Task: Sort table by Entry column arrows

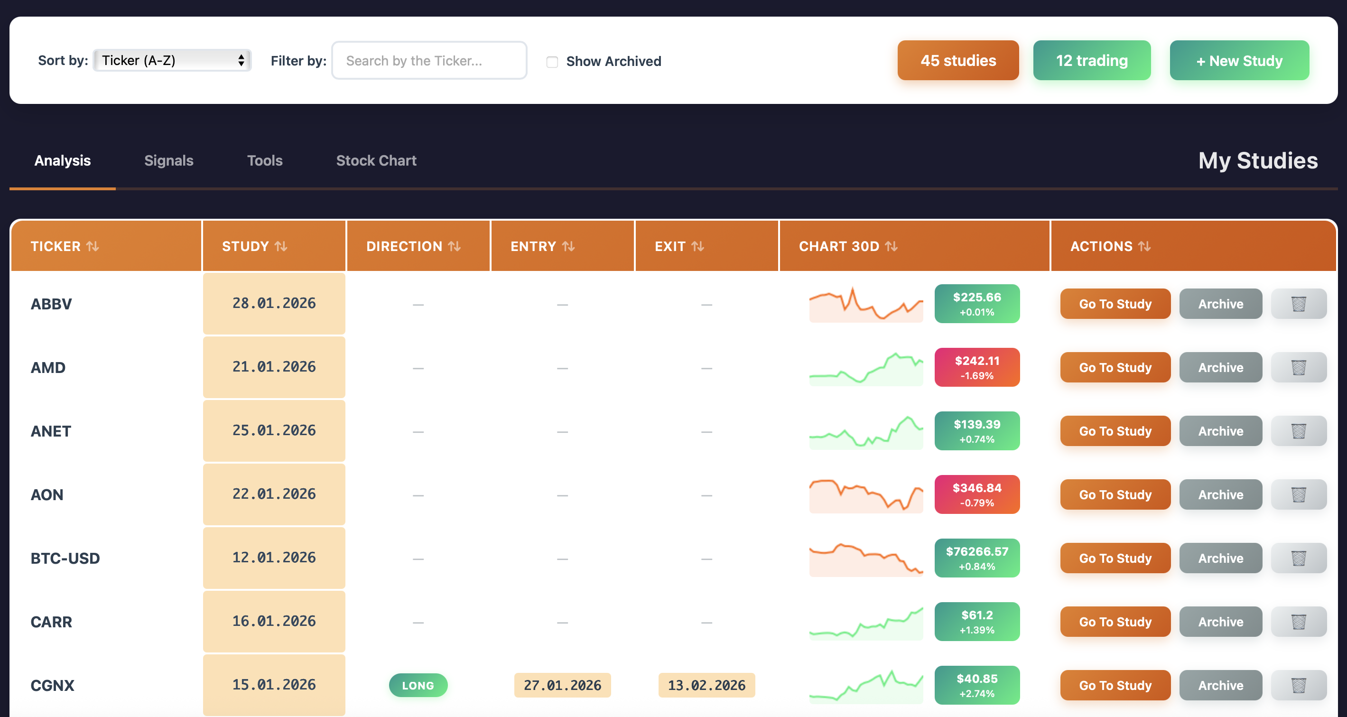Action: point(568,246)
